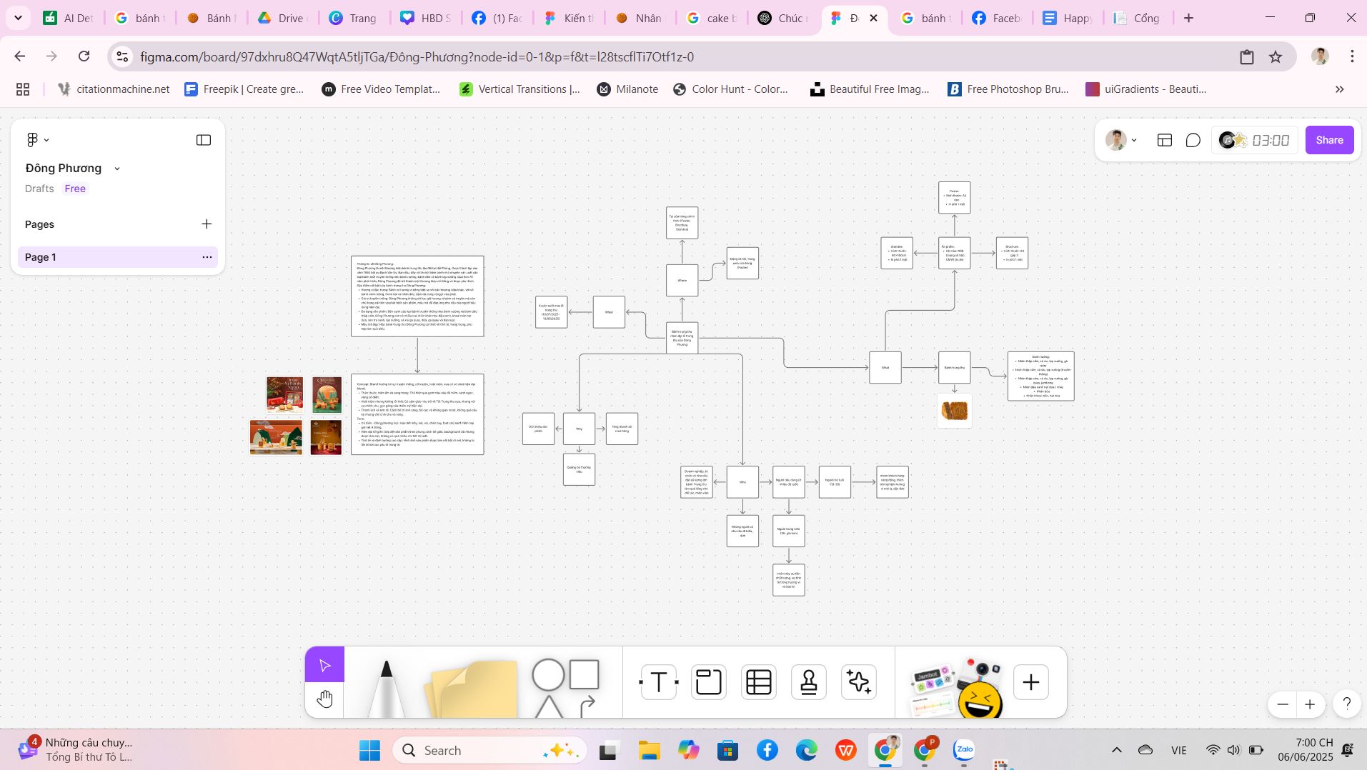Expand the Đông Phương file name dropdown
The width and height of the screenshot is (1367, 770).
coord(117,169)
